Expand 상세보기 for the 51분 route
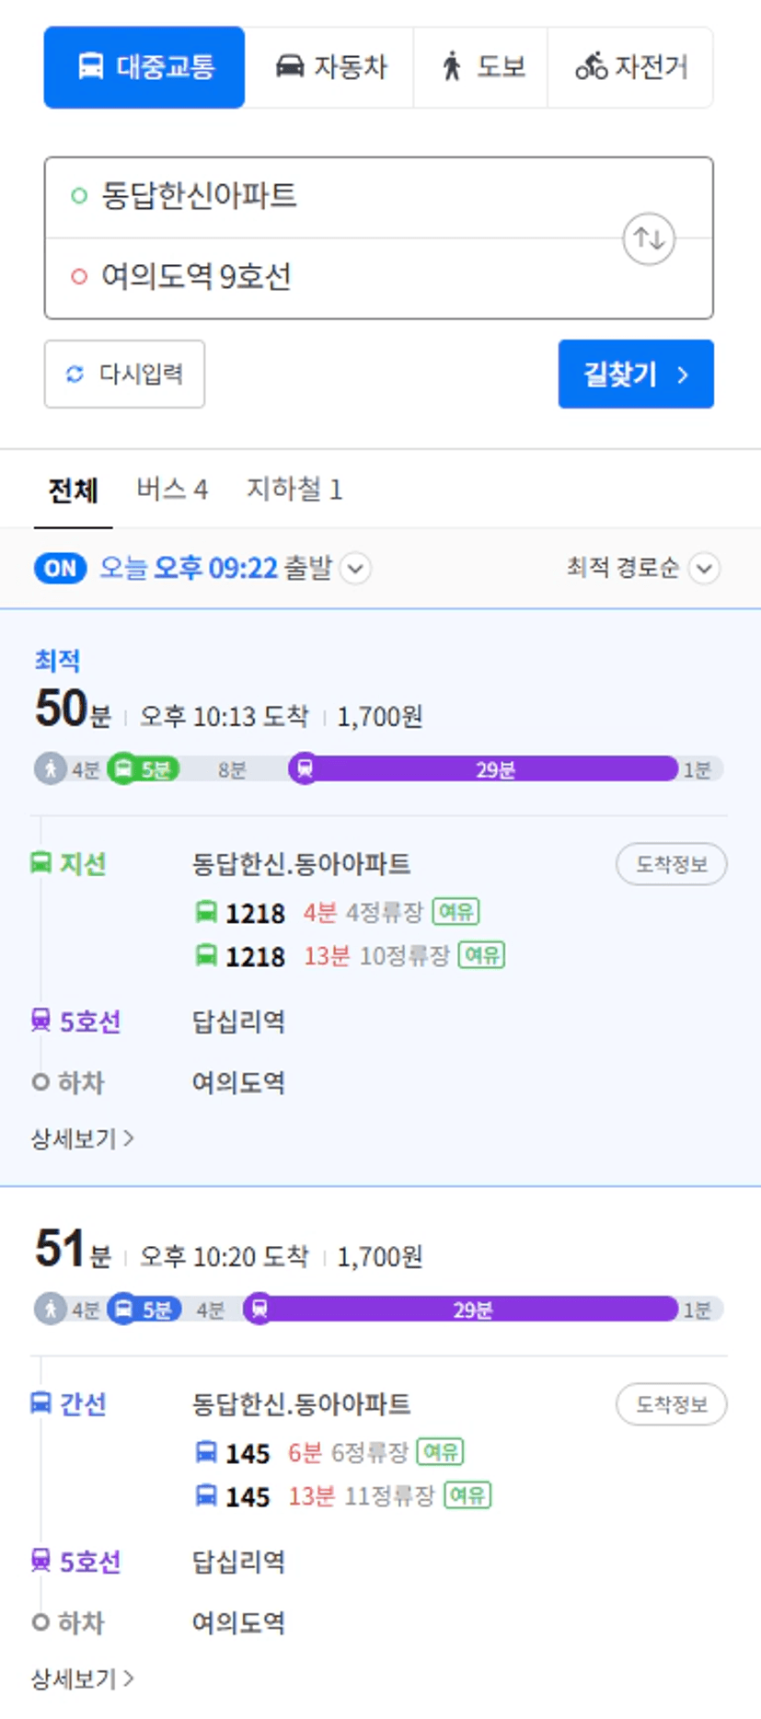The image size is (761, 1719). [83, 1679]
